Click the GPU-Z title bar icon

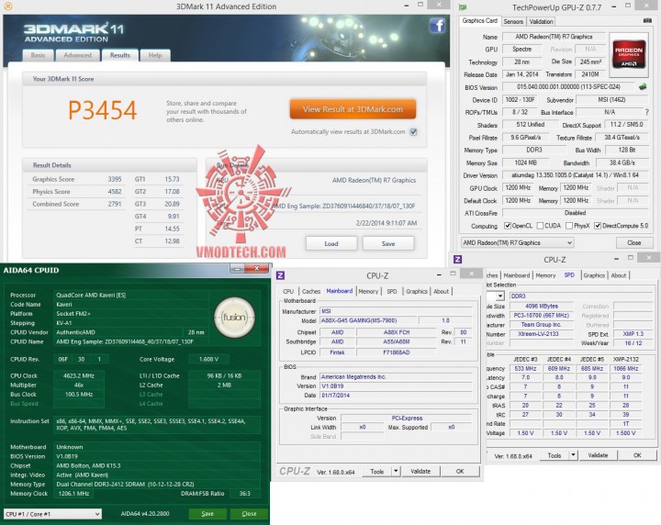click(463, 7)
